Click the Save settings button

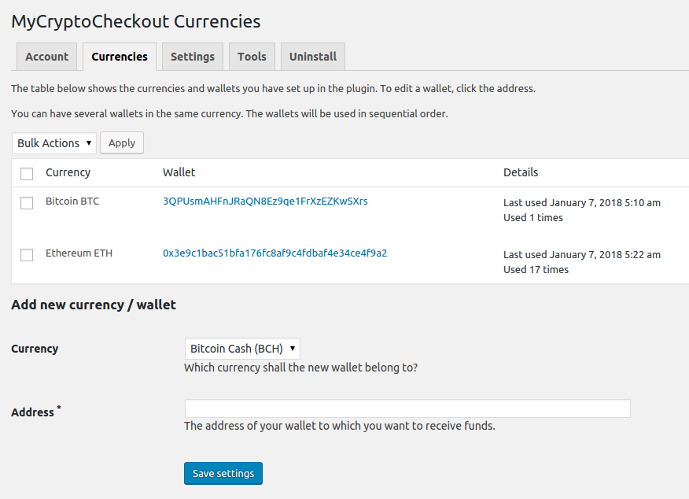tap(223, 474)
